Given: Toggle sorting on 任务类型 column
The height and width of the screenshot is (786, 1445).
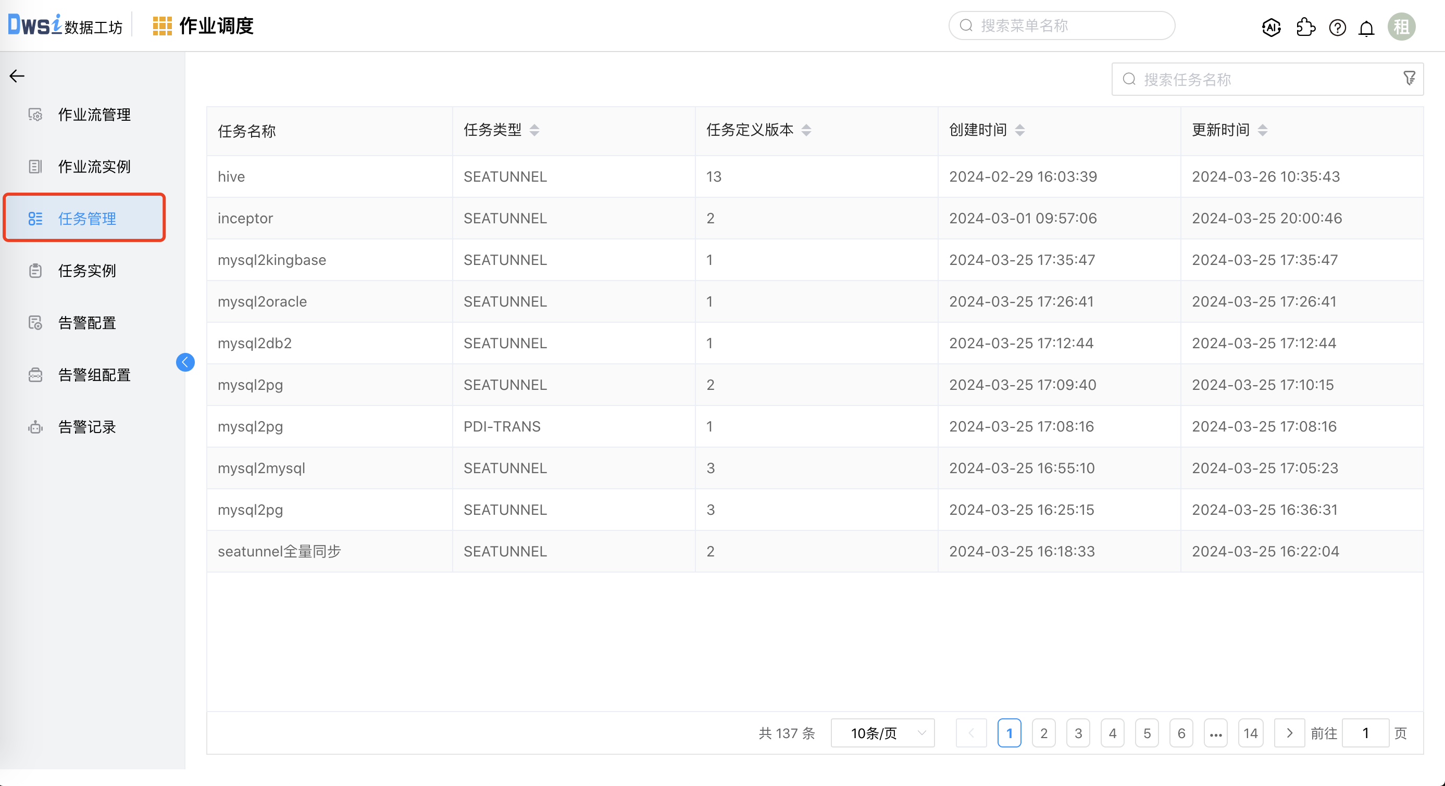Looking at the screenshot, I should click(x=534, y=130).
